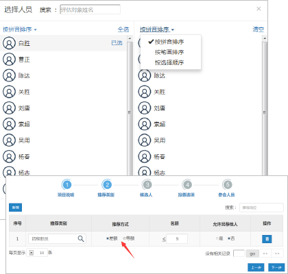
Task: Click step 5 circle 参会人员
Action: [x=228, y=185]
